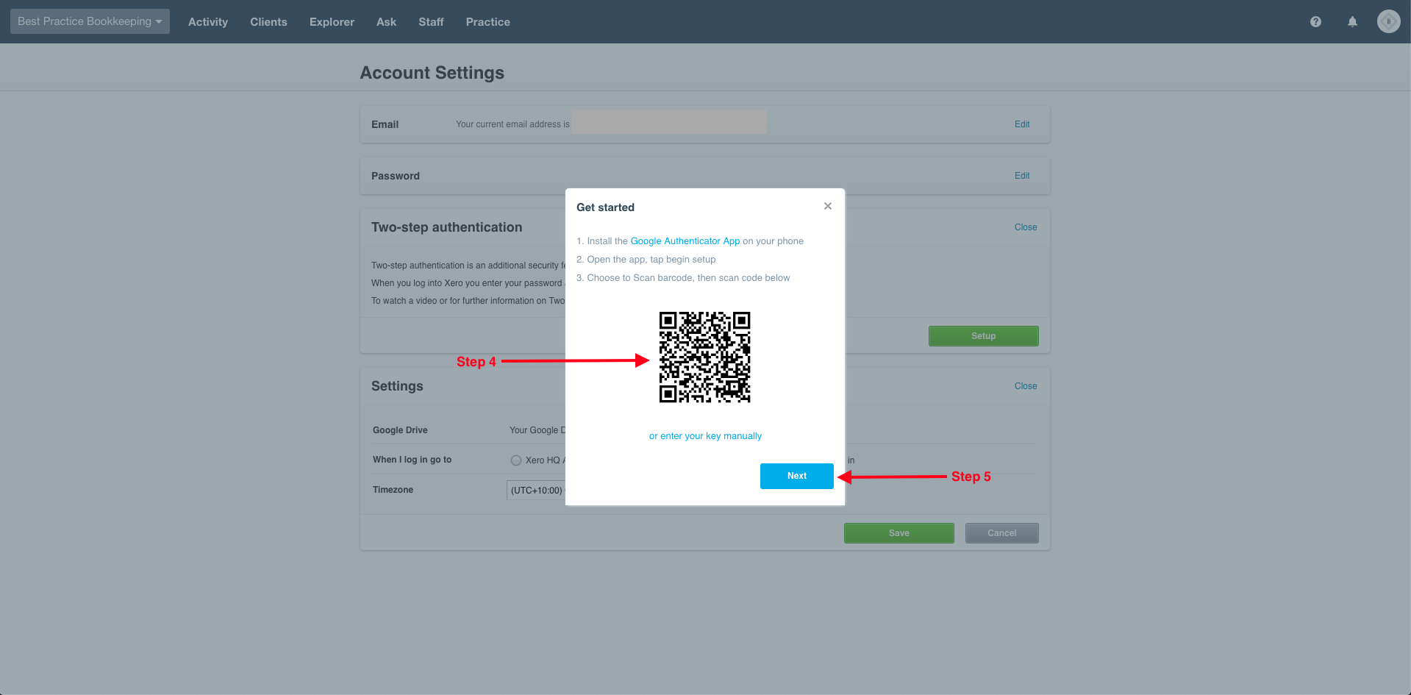This screenshot has width=1411, height=695.
Task: Click the green Save button
Action: [899, 533]
